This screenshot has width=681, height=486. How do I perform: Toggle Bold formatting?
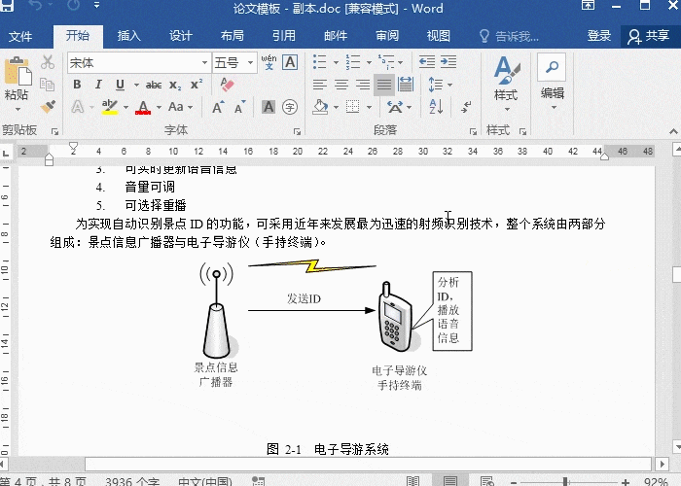coord(77,85)
